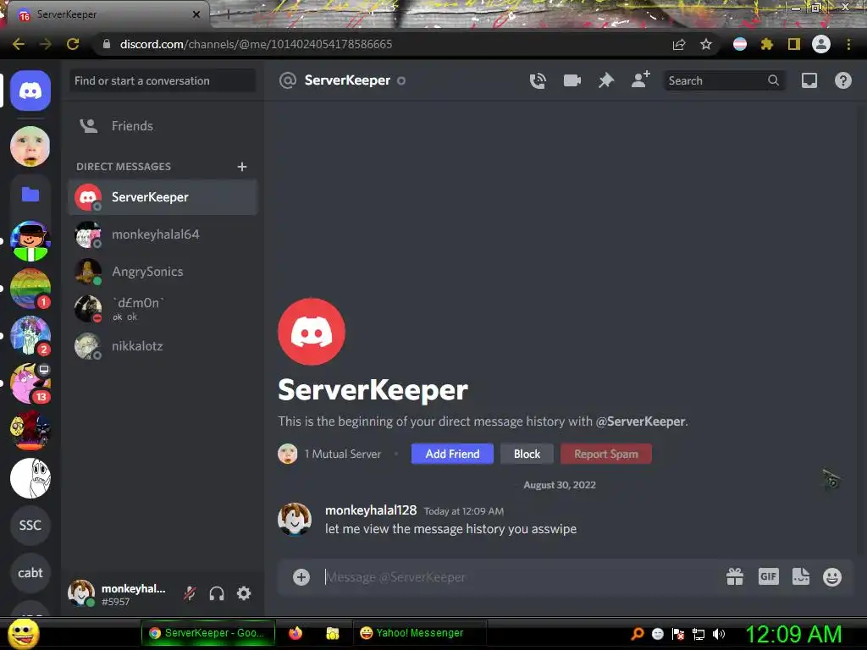Bookmark this page with star icon
Image resolution: width=867 pixels, height=650 pixels.
[705, 44]
